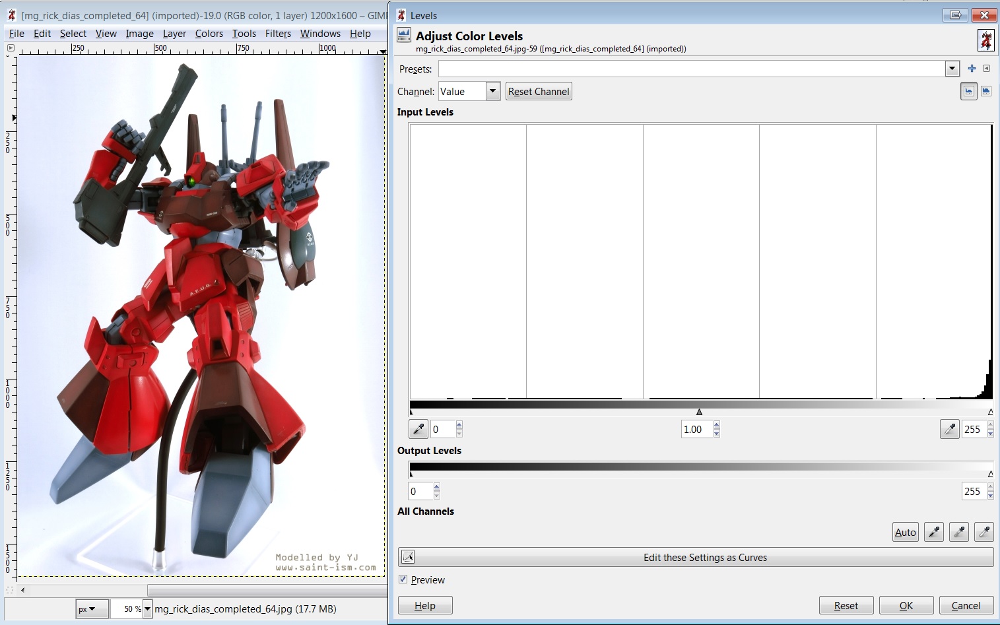The width and height of the screenshot is (1000, 625).
Task: Confirm levels with the OK button
Action: [x=906, y=605]
